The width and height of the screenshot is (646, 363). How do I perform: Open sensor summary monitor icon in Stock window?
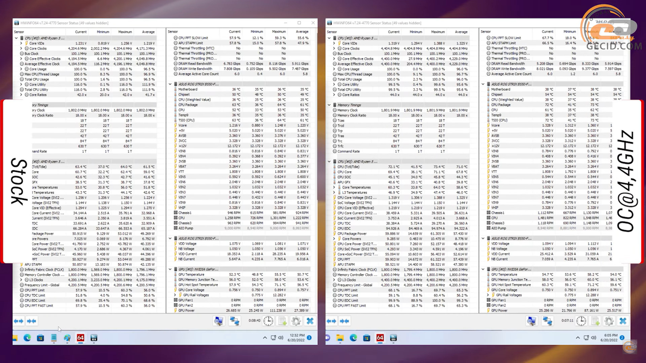point(218,321)
